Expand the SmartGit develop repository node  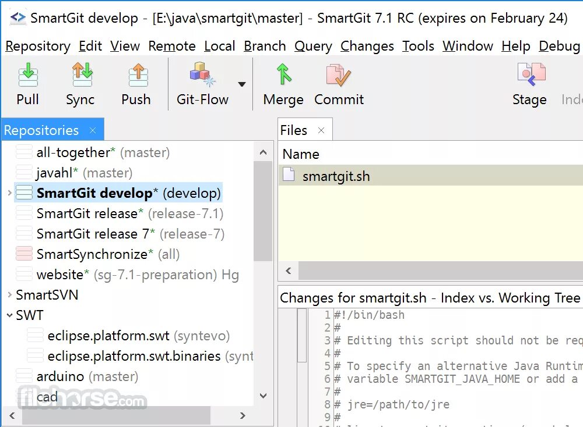(10, 193)
